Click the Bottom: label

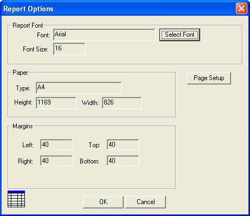pyautogui.click(x=89, y=161)
